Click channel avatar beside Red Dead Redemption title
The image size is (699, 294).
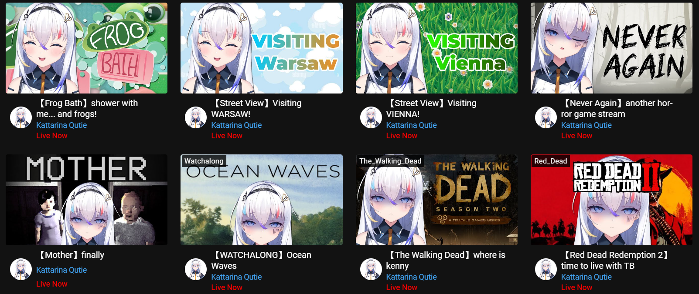[546, 269]
